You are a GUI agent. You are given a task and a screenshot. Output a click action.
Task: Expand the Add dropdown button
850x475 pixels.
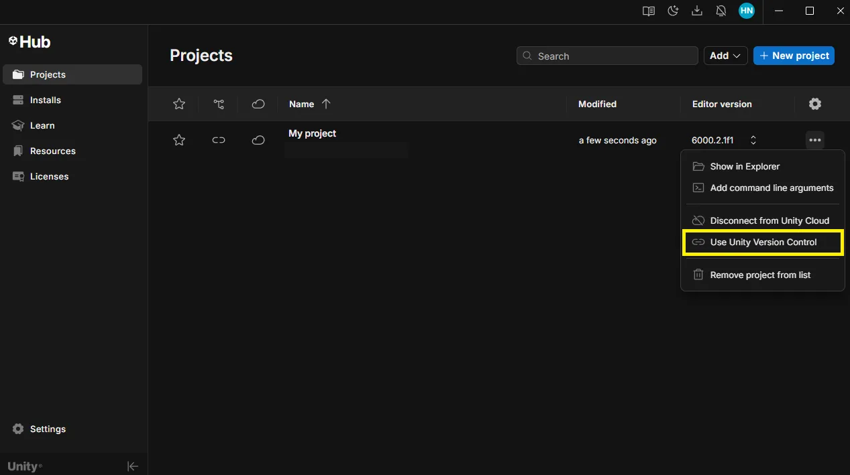point(725,56)
